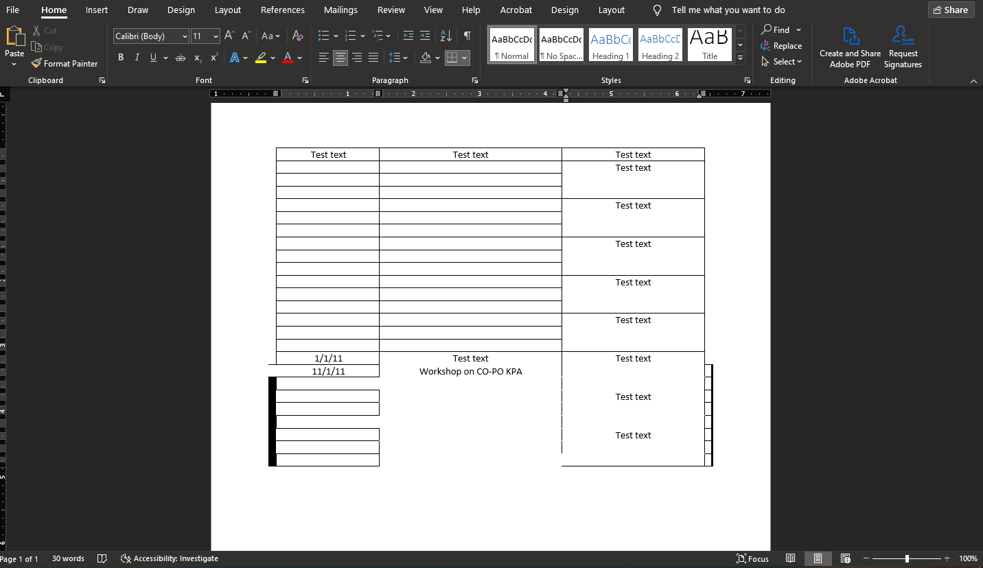Open the File menu
983x568 pixels.
click(12, 10)
